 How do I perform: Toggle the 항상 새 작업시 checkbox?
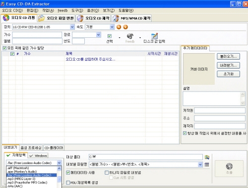(x=185, y=133)
